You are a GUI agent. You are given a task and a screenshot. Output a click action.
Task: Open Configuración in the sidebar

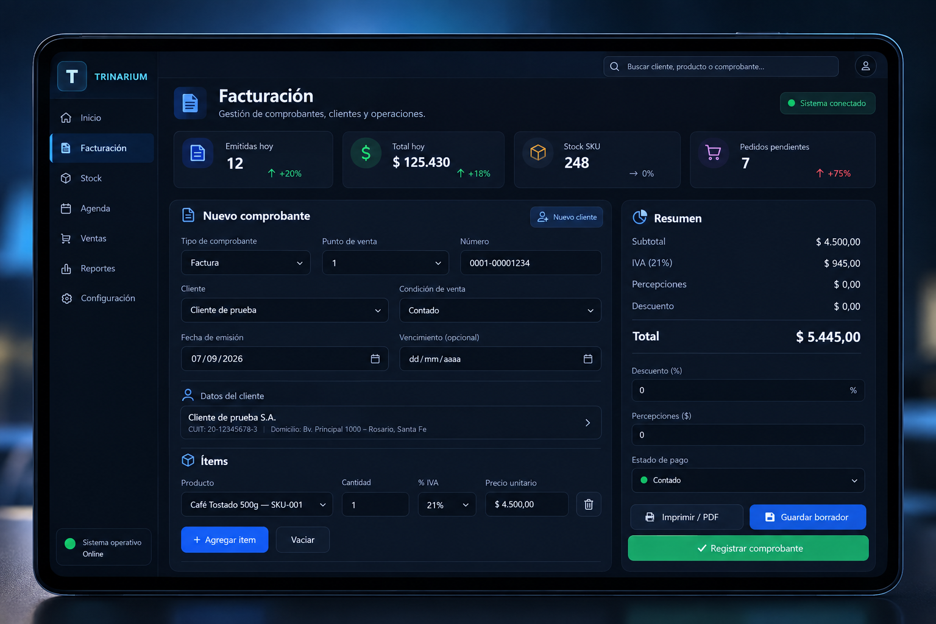pyautogui.click(x=102, y=298)
